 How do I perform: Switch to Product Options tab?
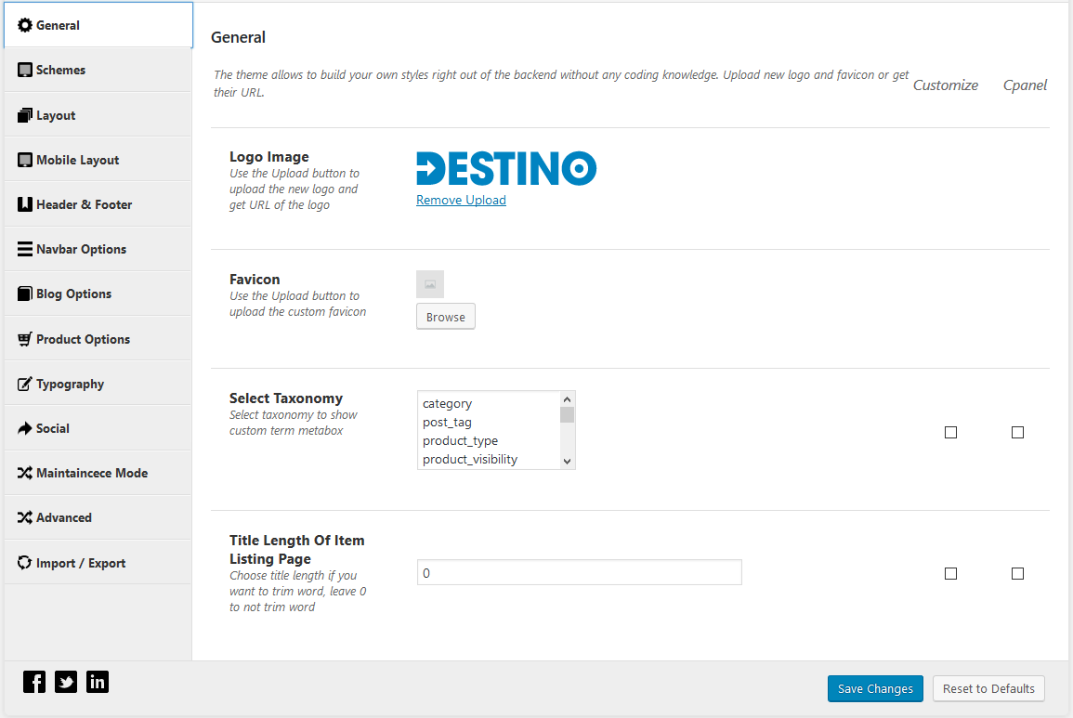(98, 339)
